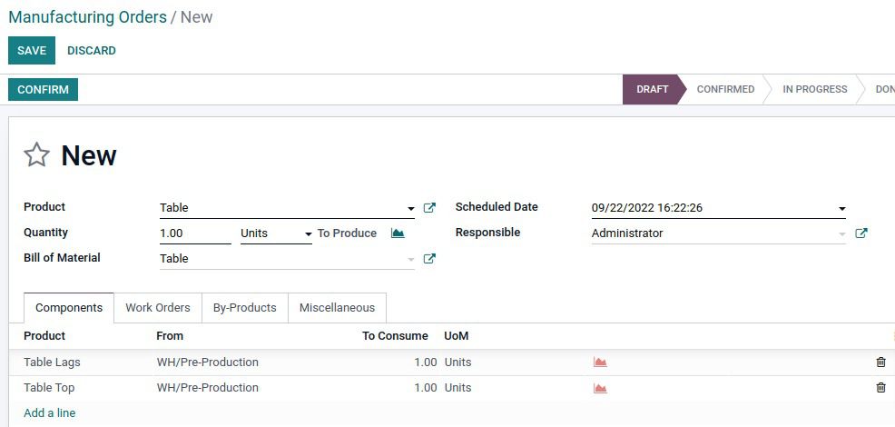Click forecast chart icon beside To Produce
The image size is (895, 427).
point(398,233)
